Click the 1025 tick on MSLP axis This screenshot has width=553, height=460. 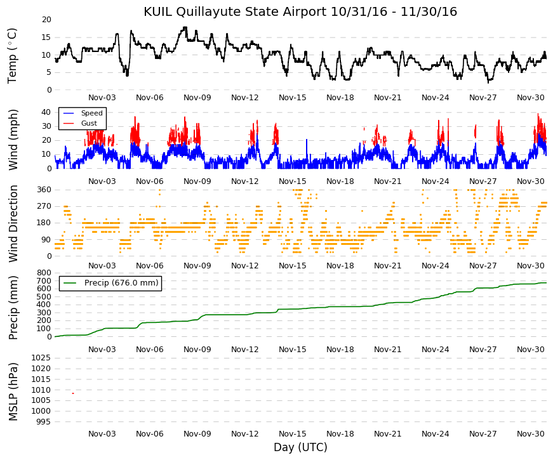(42, 358)
